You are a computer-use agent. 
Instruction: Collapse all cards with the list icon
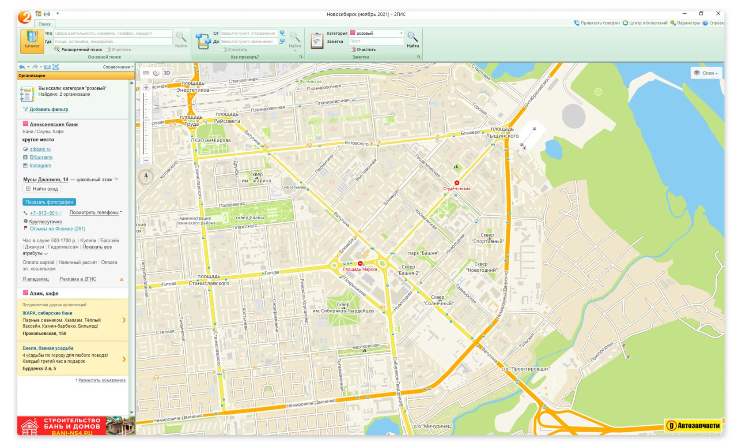[x=47, y=67]
